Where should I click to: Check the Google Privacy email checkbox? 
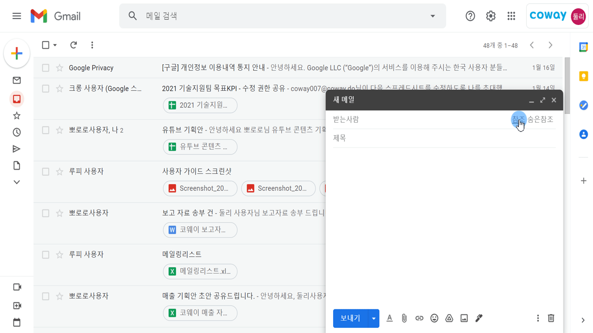click(45, 68)
